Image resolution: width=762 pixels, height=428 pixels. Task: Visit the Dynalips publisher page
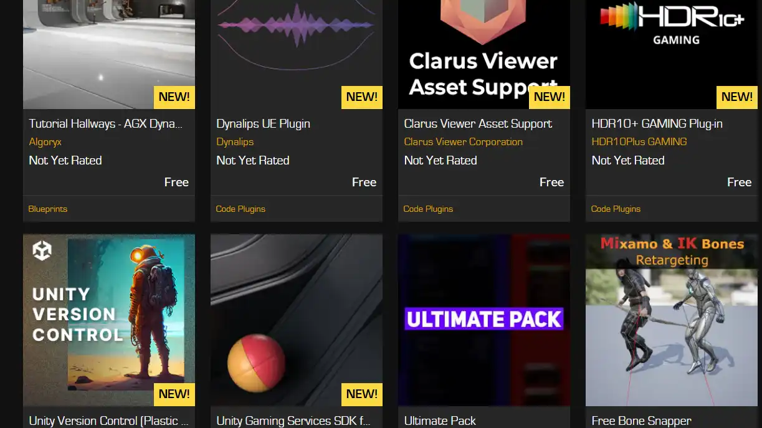(x=235, y=142)
